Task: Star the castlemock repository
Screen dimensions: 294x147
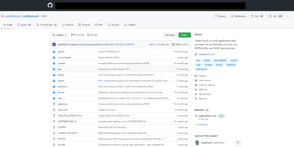Action: (276, 16)
